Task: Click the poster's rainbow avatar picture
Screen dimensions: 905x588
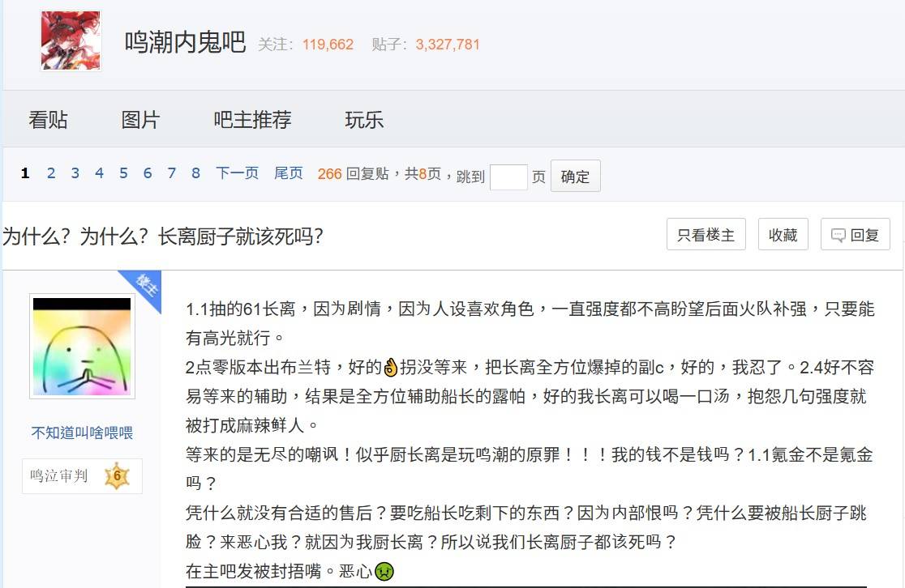Action: 82,346
